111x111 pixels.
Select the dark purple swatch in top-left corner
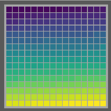point(9,9)
